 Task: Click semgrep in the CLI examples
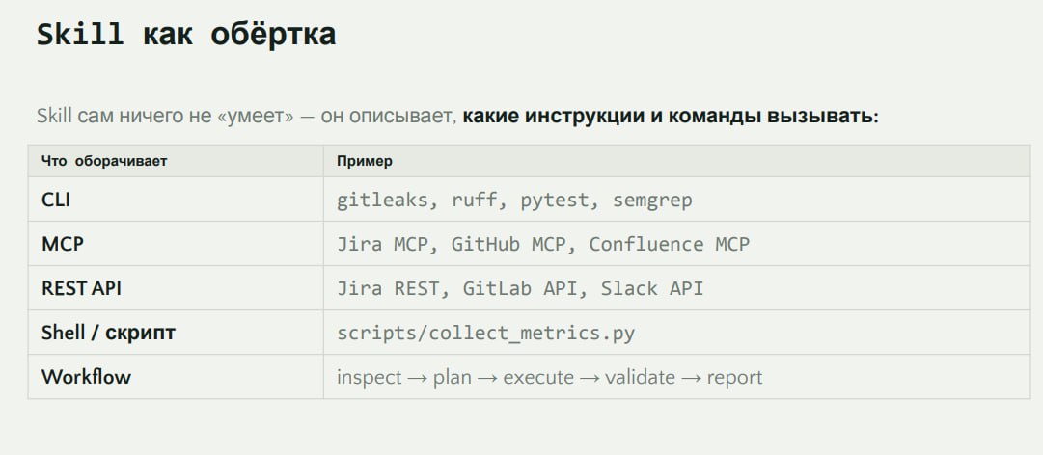coord(652,200)
